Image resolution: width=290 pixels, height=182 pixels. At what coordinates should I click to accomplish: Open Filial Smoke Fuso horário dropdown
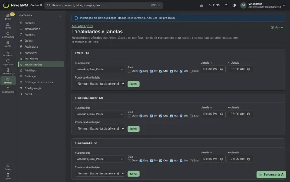coord(100,159)
